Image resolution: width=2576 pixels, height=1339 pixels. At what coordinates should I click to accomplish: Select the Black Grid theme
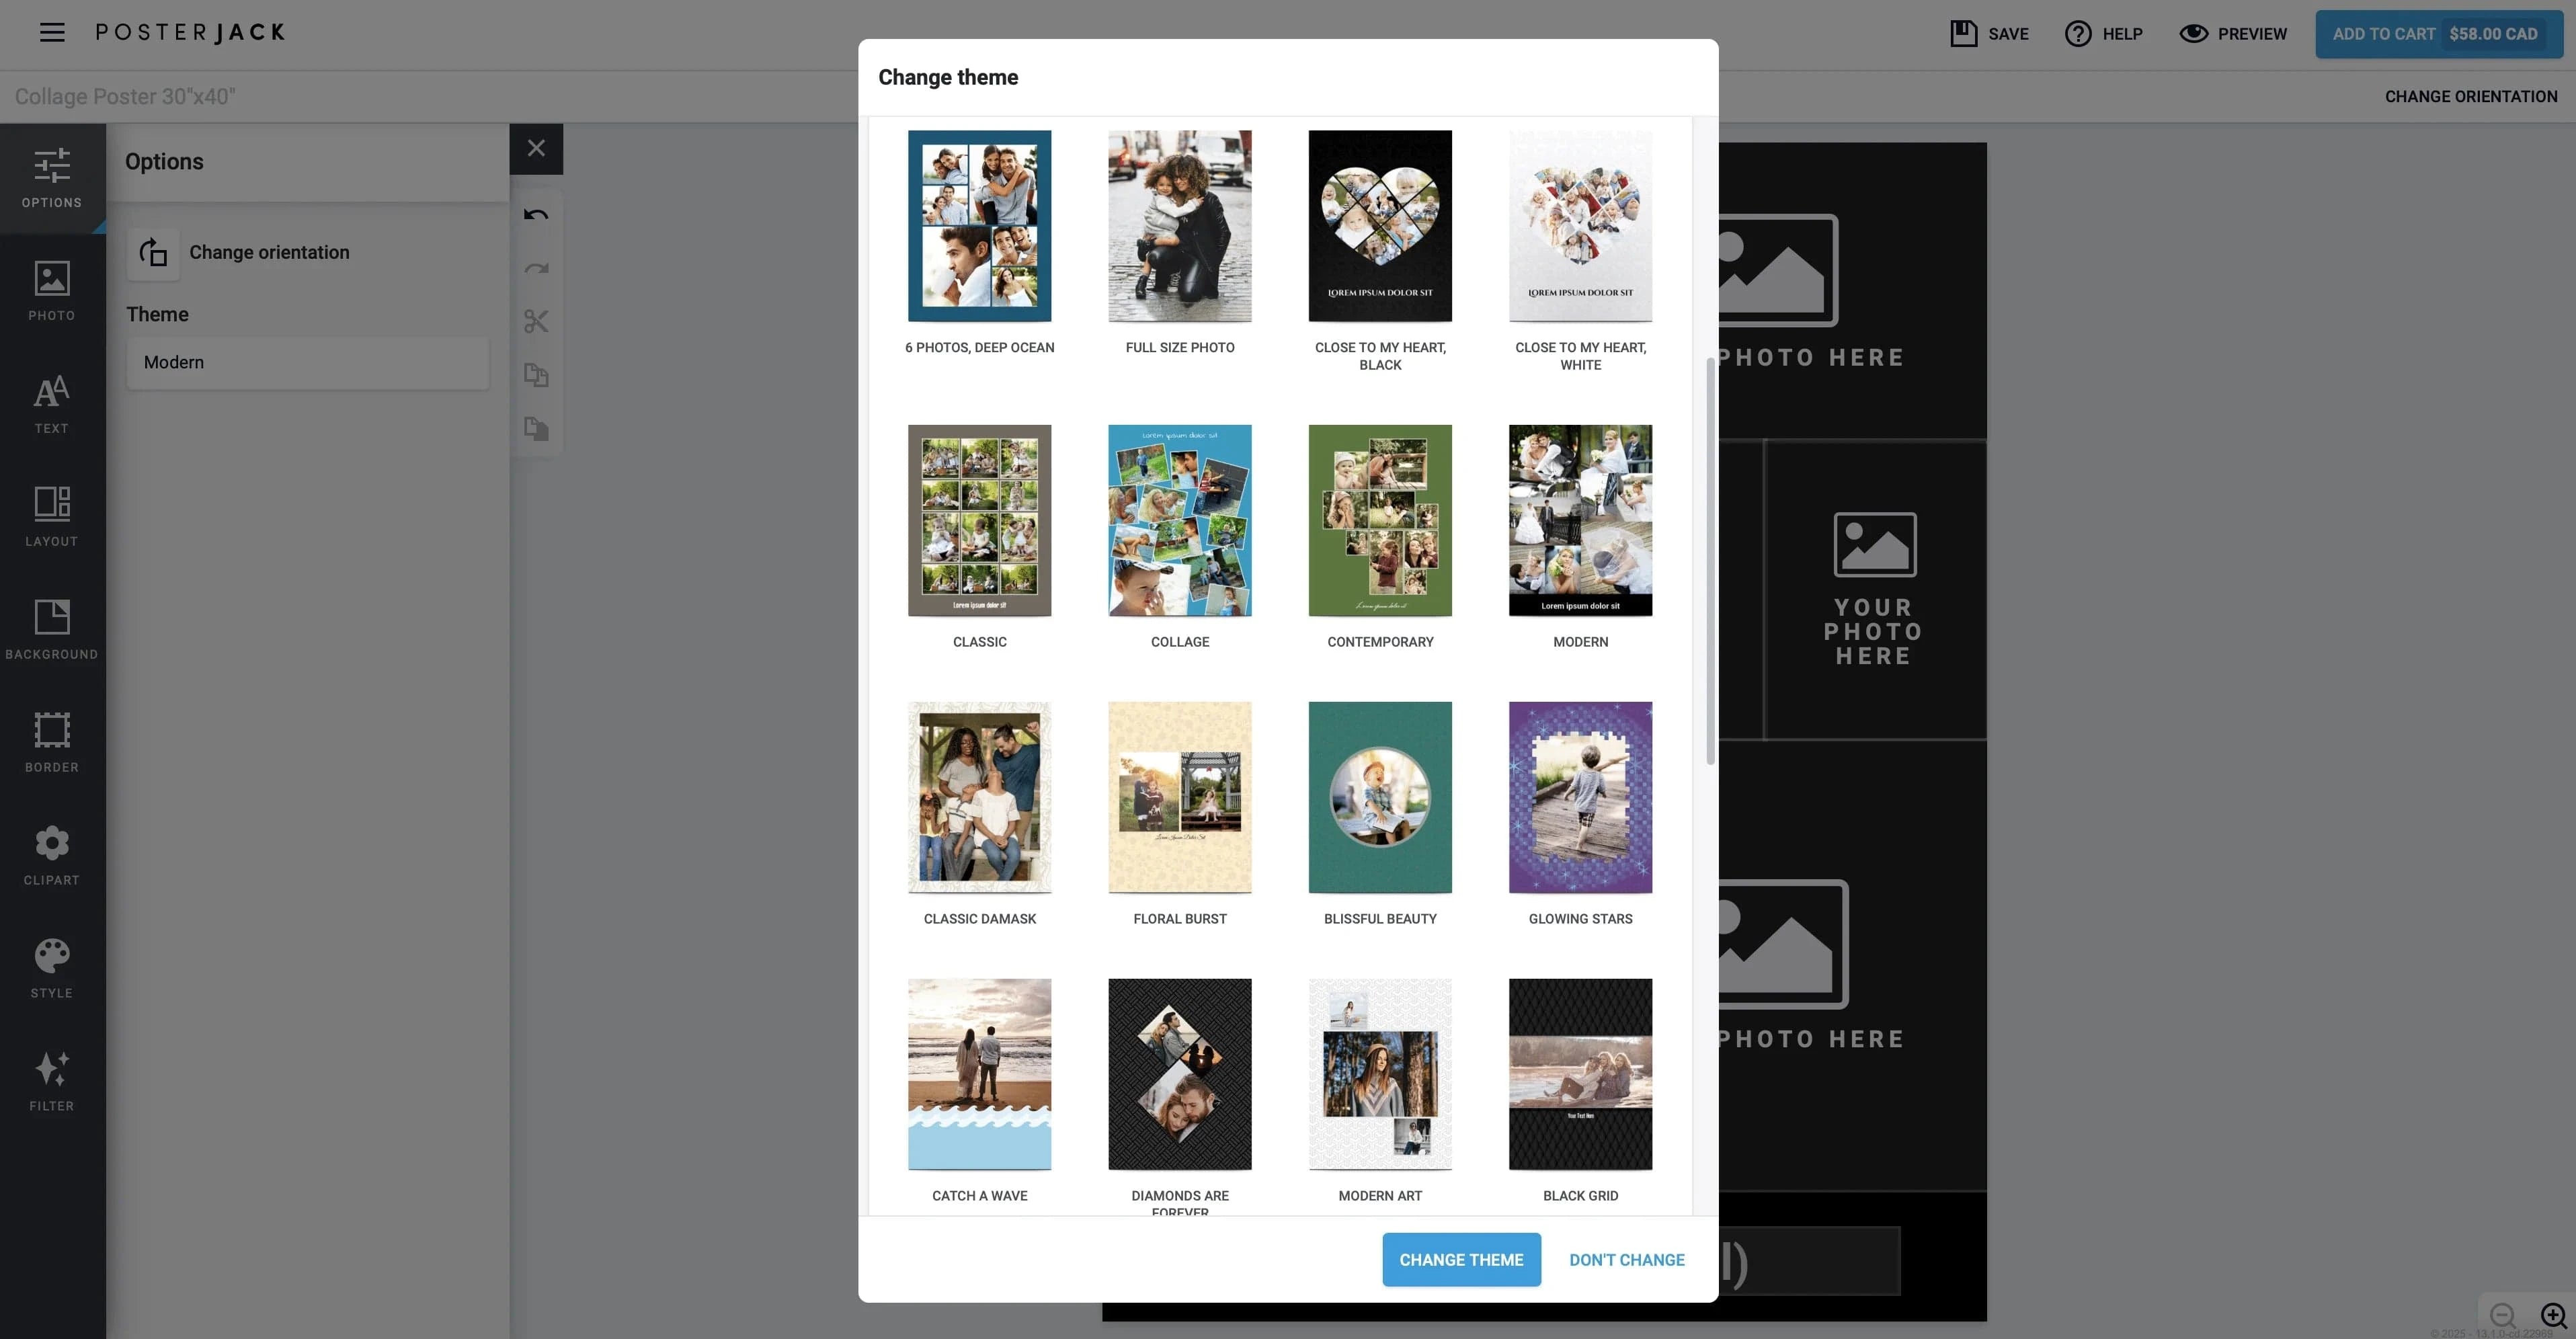1580,1074
